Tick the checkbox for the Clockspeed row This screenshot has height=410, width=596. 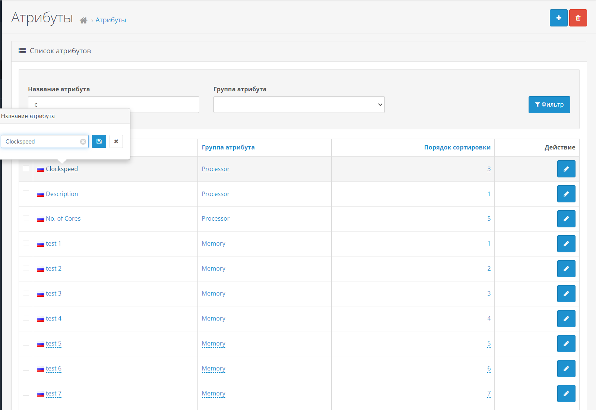(x=26, y=168)
